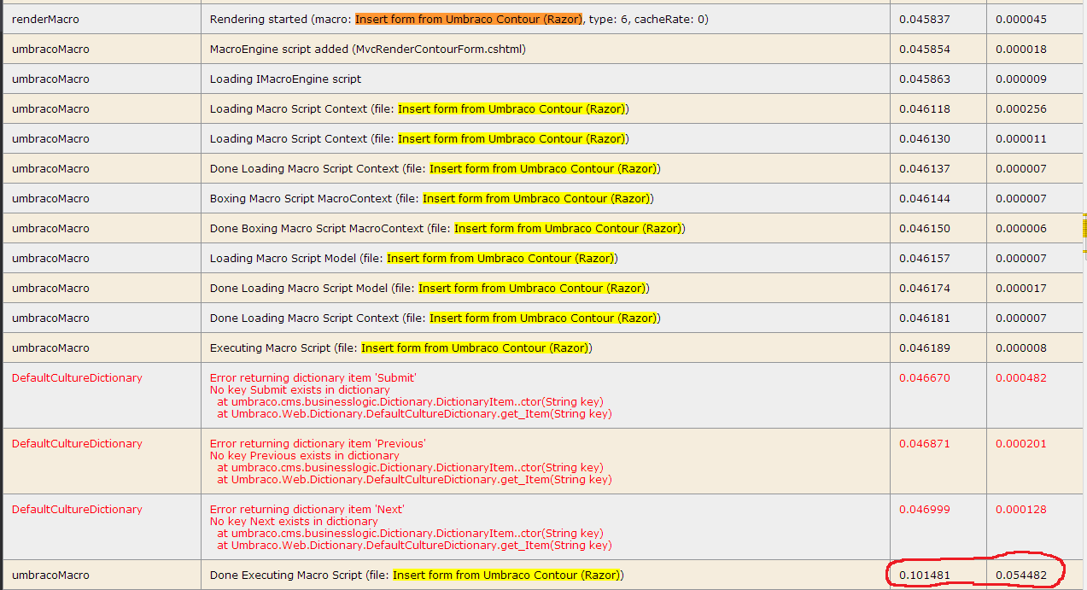Viewport: 1087px width, 590px height.
Task: Select the time value 0.046137
Action: pyautogui.click(x=925, y=168)
